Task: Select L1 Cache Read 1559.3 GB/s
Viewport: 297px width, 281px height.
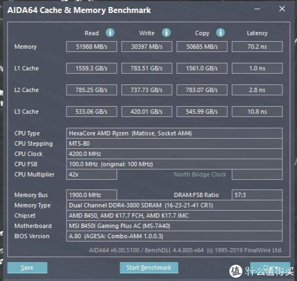Action: [91, 68]
